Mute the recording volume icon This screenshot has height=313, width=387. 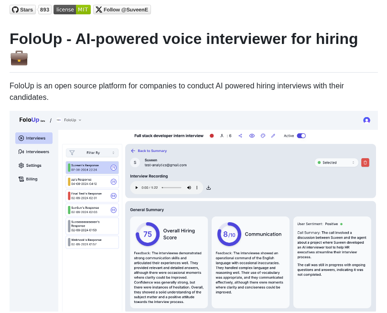coord(189,188)
